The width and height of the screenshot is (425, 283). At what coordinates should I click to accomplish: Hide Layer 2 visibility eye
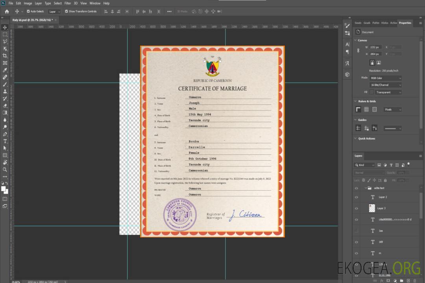coord(357,197)
